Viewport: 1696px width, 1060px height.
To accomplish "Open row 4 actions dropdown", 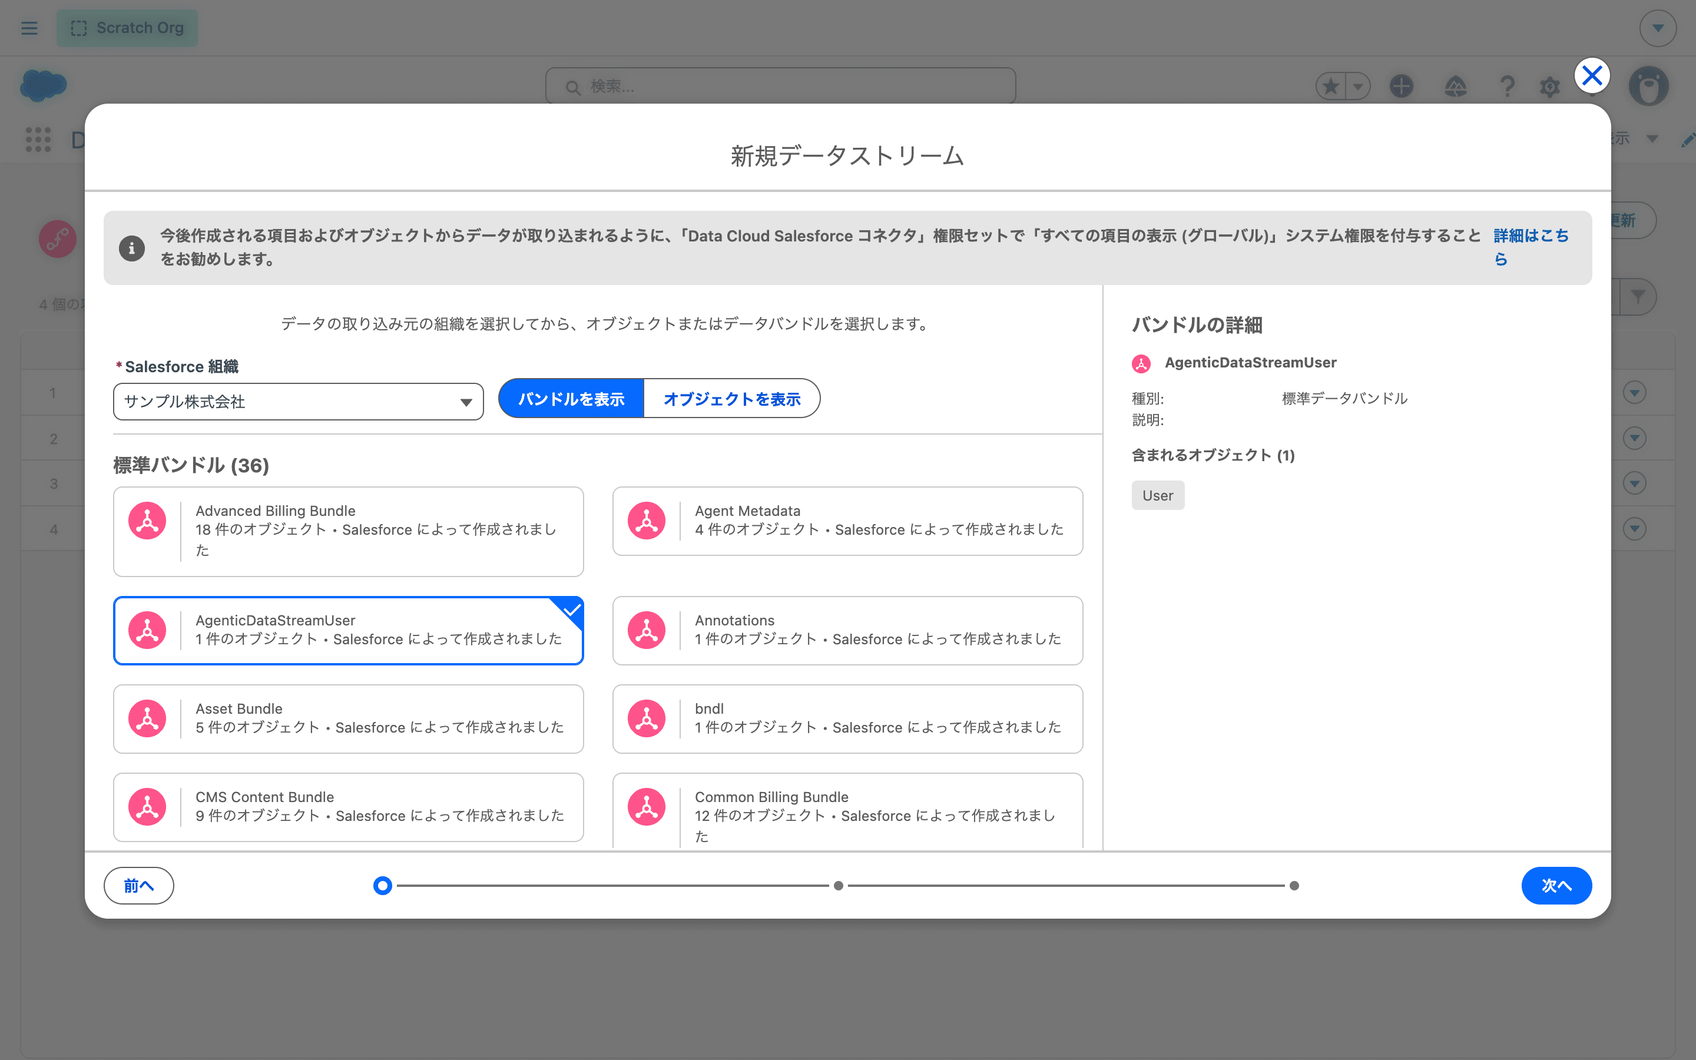I will coord(1634,529).
